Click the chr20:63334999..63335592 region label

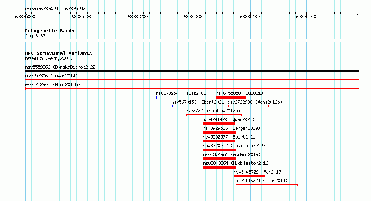point(55,9)
